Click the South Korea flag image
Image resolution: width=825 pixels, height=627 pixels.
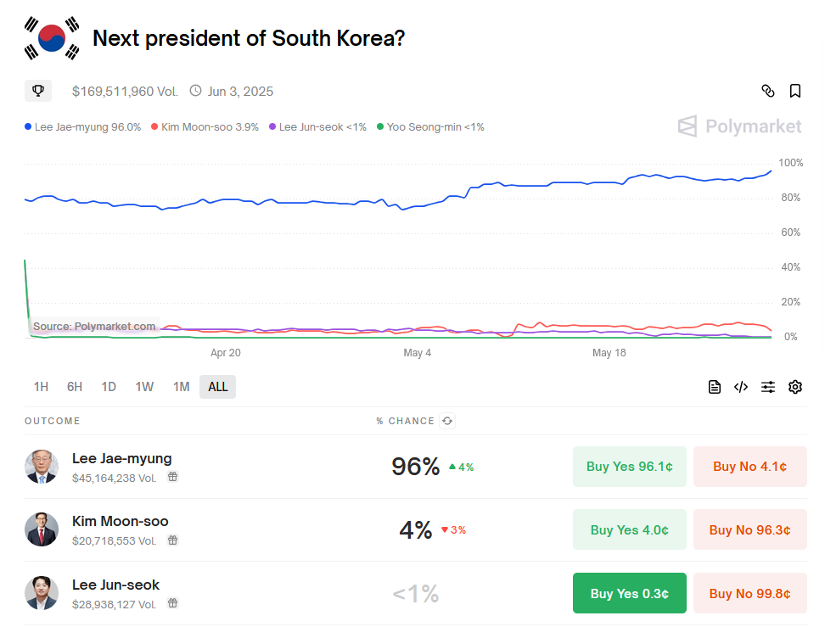click(53, 38)
